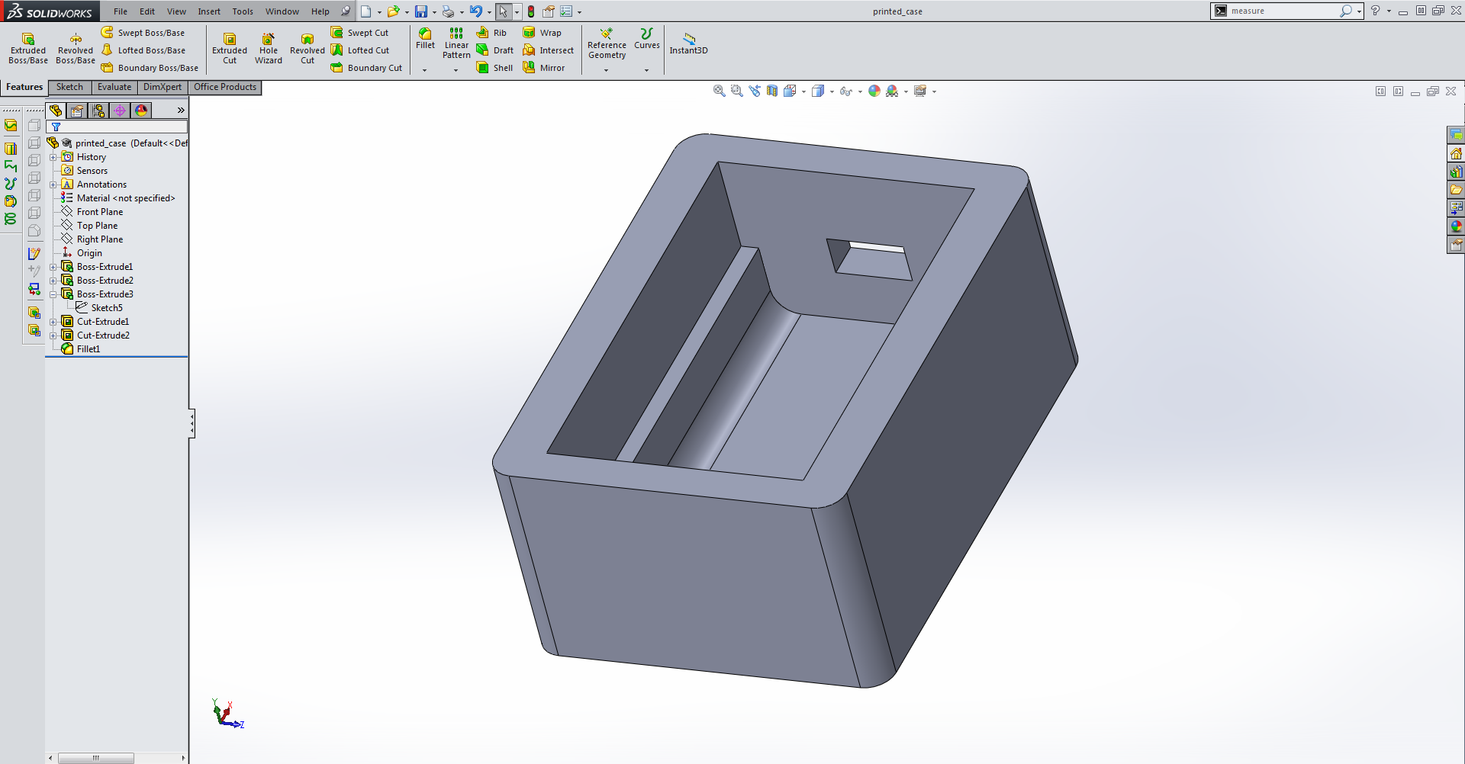Choose Boundary Boss/Base feature

point(150,68)
